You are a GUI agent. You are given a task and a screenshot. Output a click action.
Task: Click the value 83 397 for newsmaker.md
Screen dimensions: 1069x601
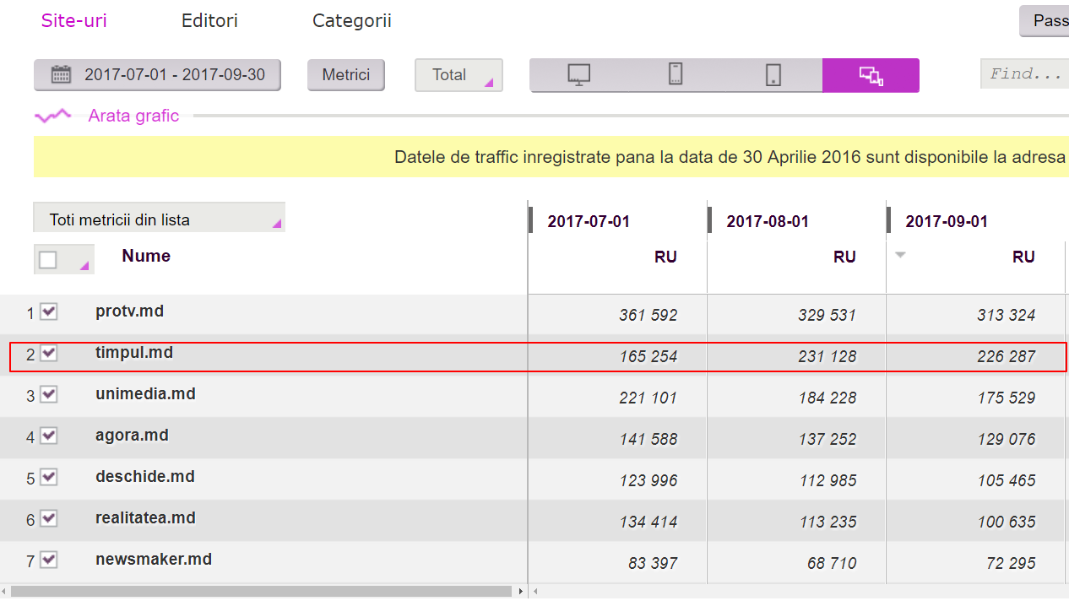(x=653, y=564)
